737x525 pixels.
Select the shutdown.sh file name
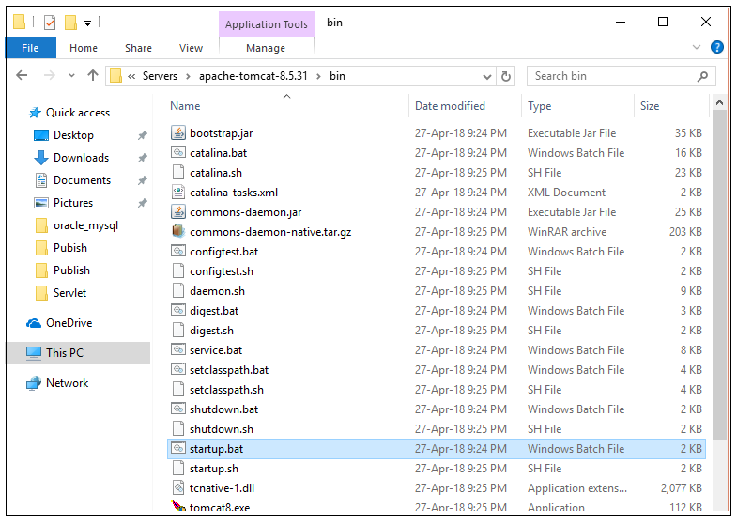222,429
